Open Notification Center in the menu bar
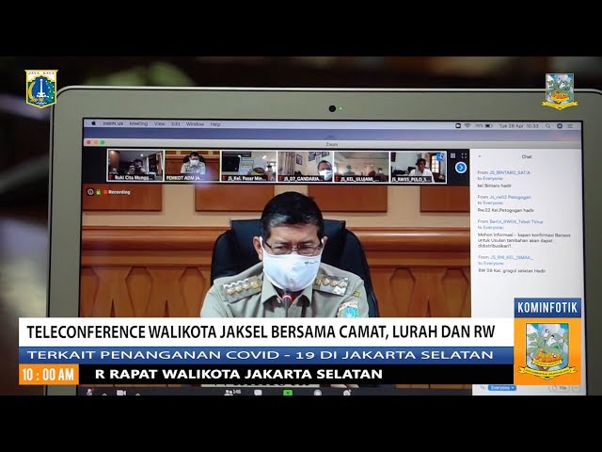This screenshot has width=602, height=452. coord(571,126)
